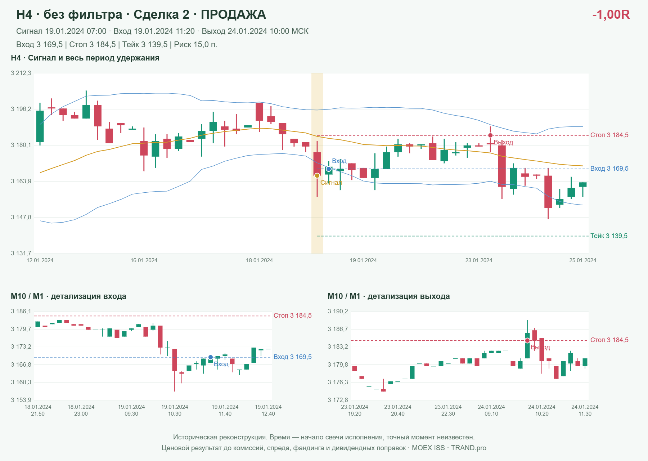Click the 3 186,1 label in entry chart

(21, 312)
